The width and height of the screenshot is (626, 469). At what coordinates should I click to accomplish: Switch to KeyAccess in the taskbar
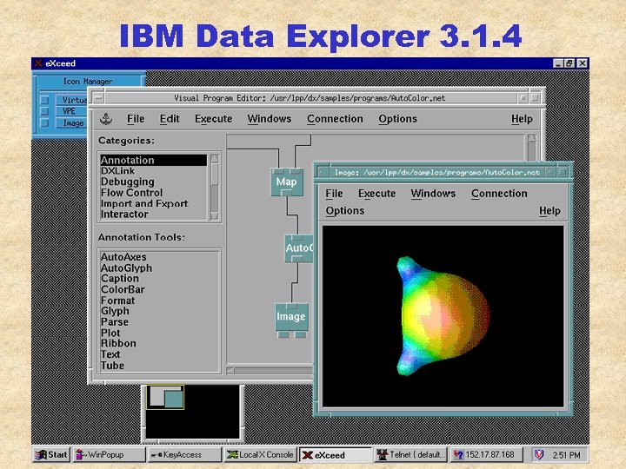coord(184,454)
